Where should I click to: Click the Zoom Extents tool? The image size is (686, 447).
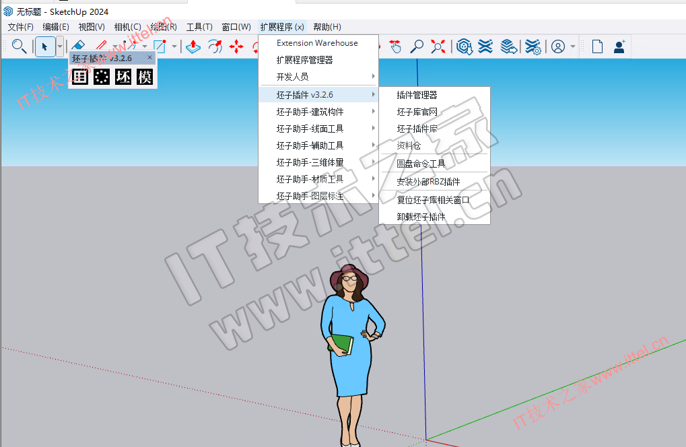coord(438,46)
